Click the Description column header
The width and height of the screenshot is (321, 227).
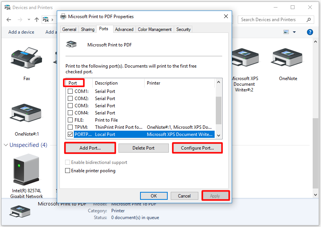[118, 83]
